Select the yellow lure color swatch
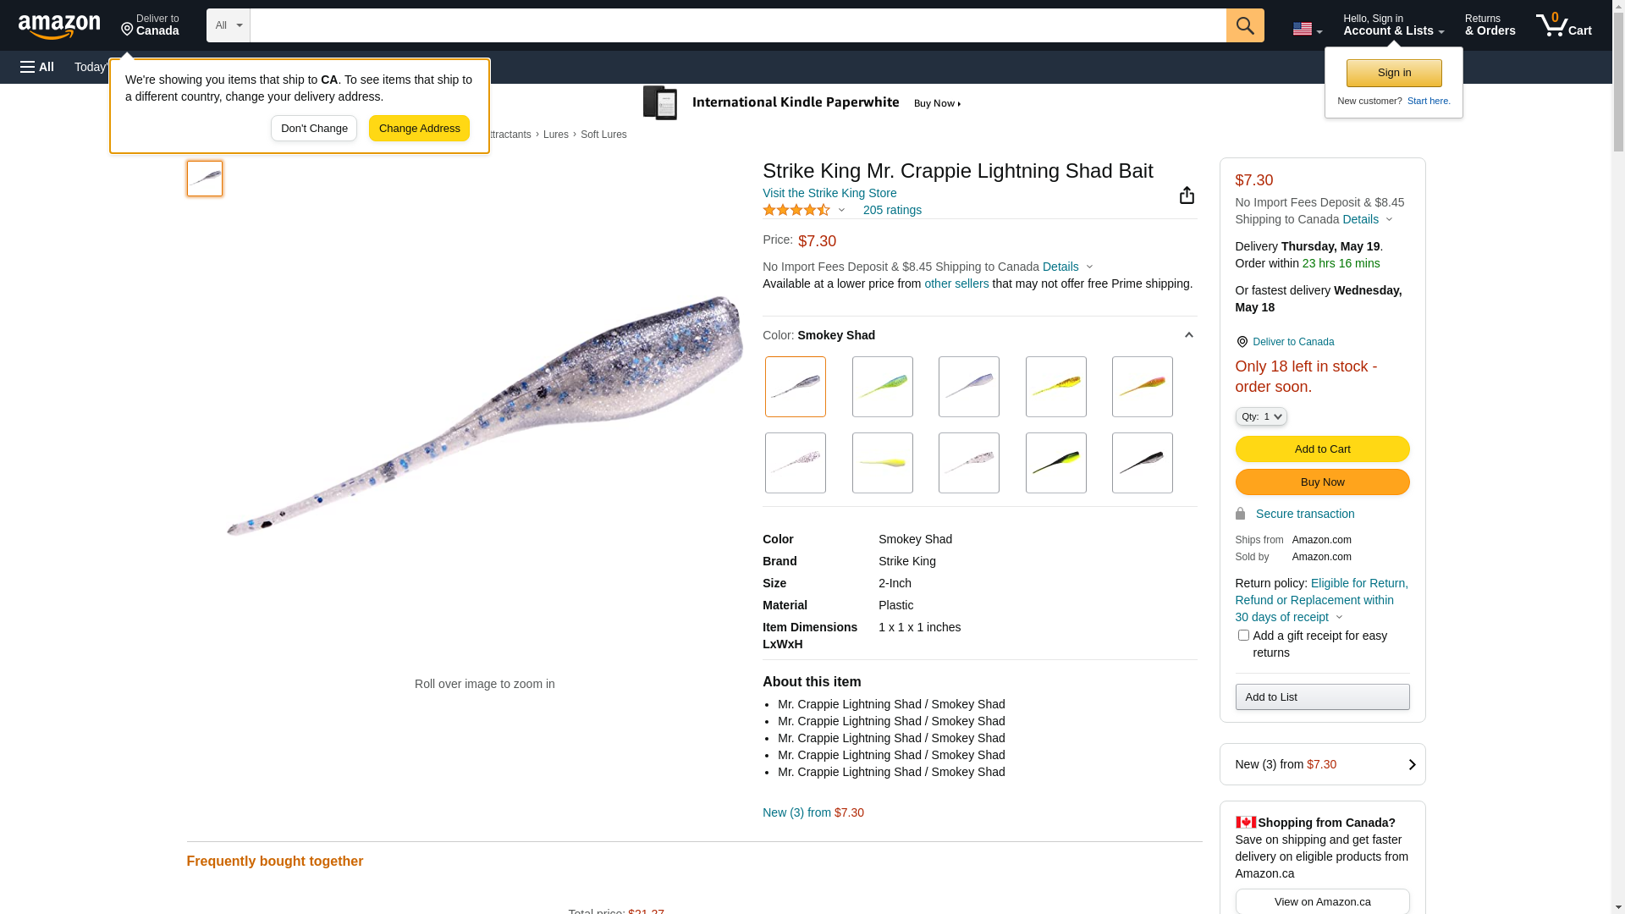 pyautogui.click(x=882, y=463)
